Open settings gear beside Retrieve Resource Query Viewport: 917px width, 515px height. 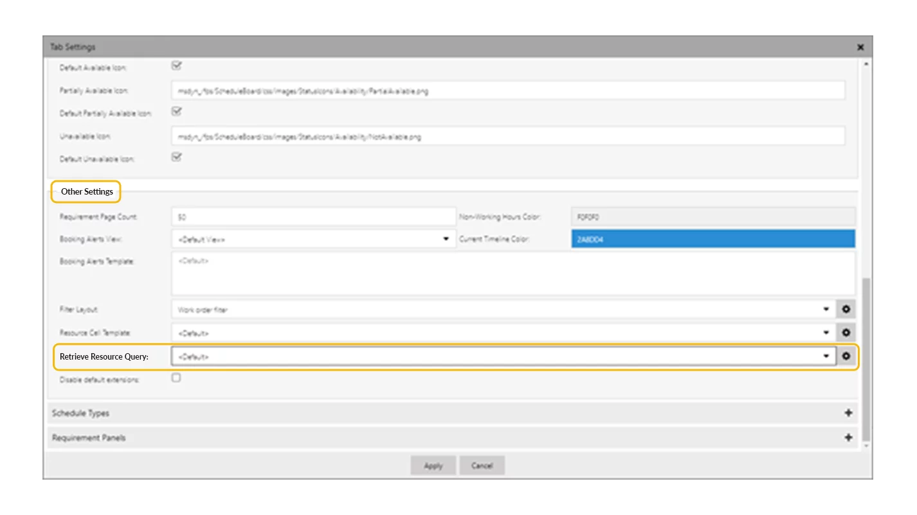coord(846,356)
